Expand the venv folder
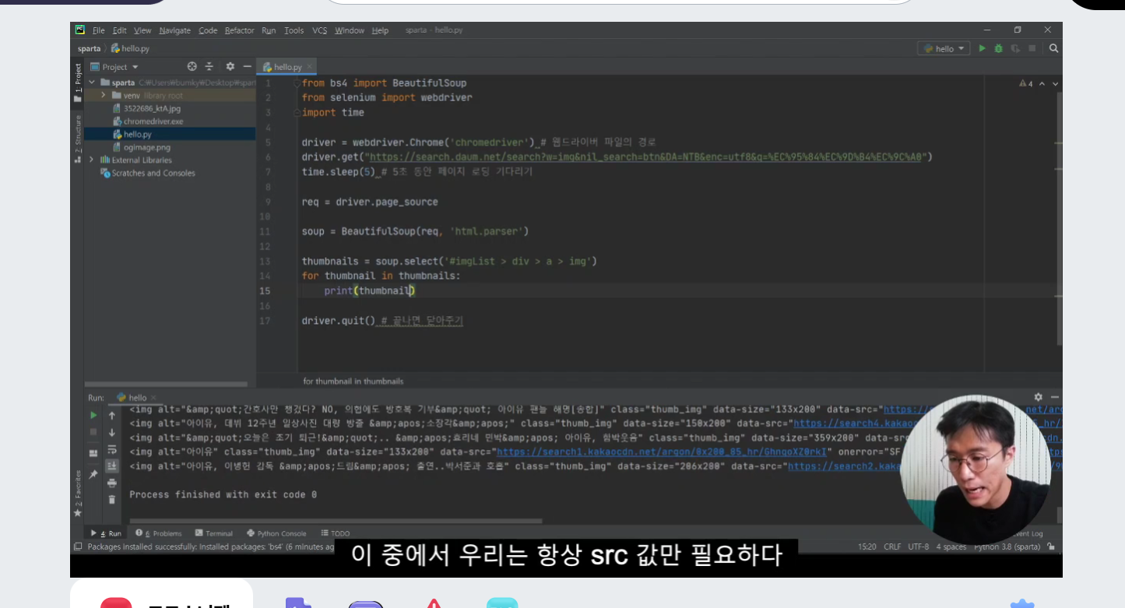The image size is (1125, 608). click(105, 95)
